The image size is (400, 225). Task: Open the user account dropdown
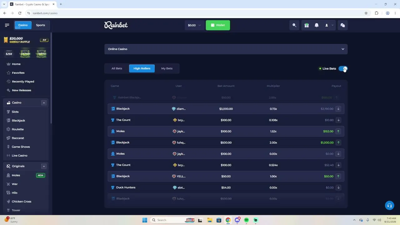[x=329, y=25]
